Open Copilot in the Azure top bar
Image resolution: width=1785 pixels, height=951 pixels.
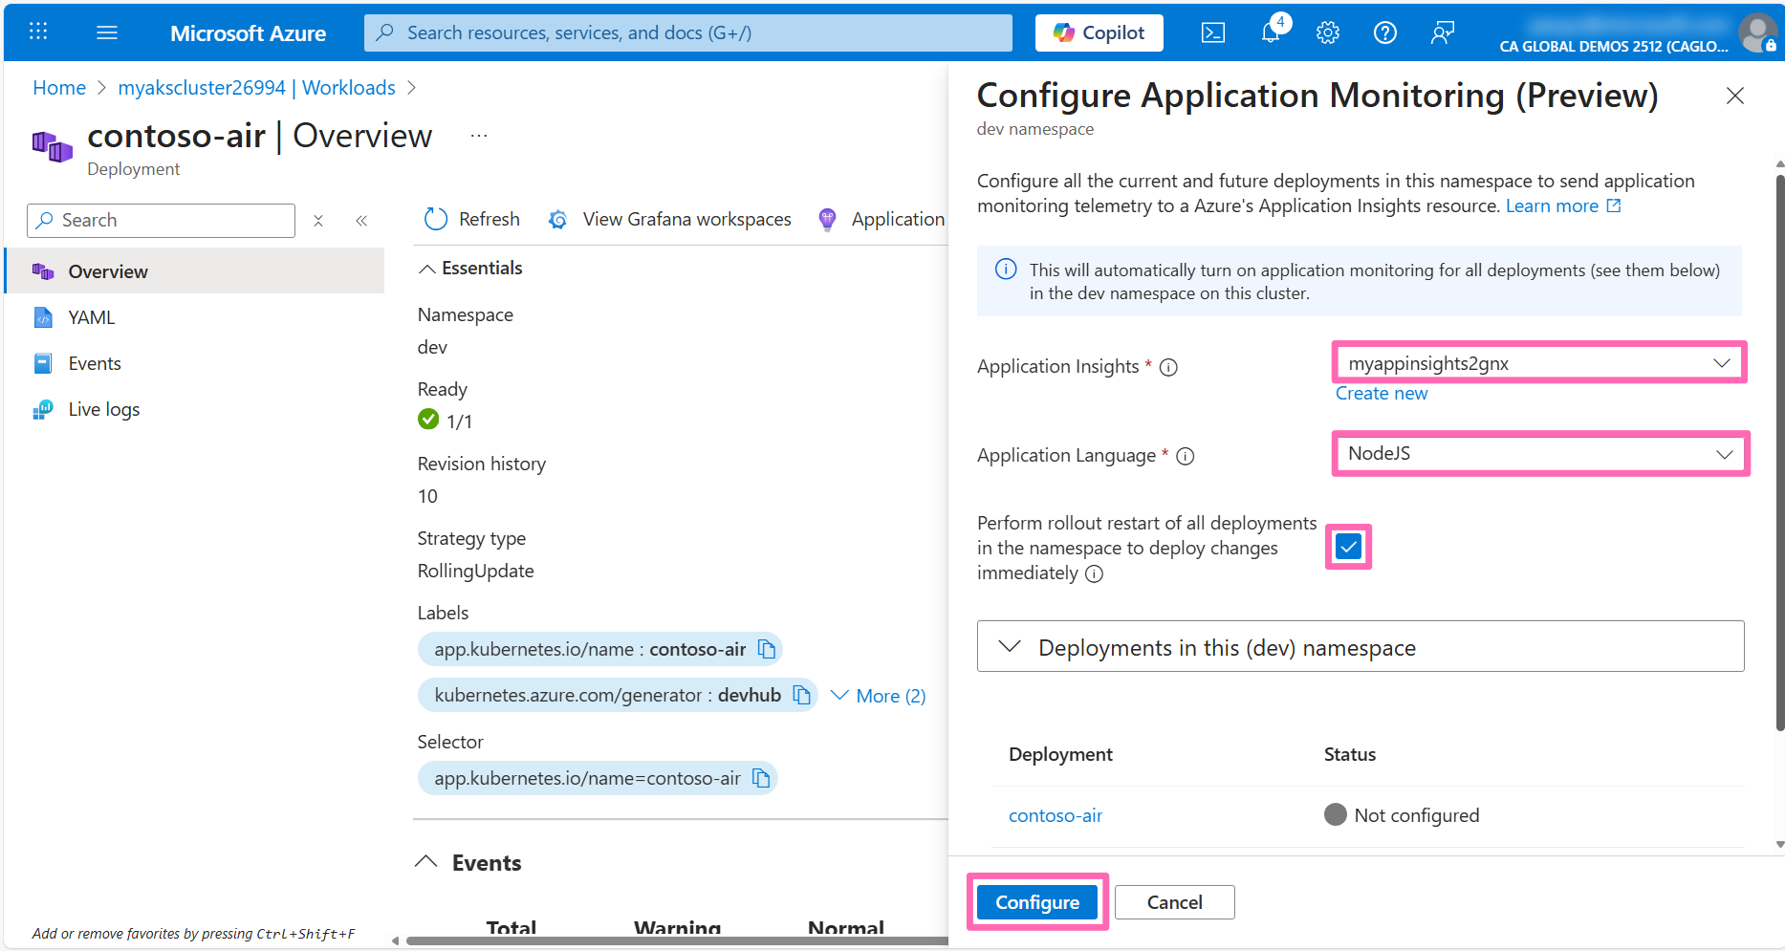coord(1098,32)
